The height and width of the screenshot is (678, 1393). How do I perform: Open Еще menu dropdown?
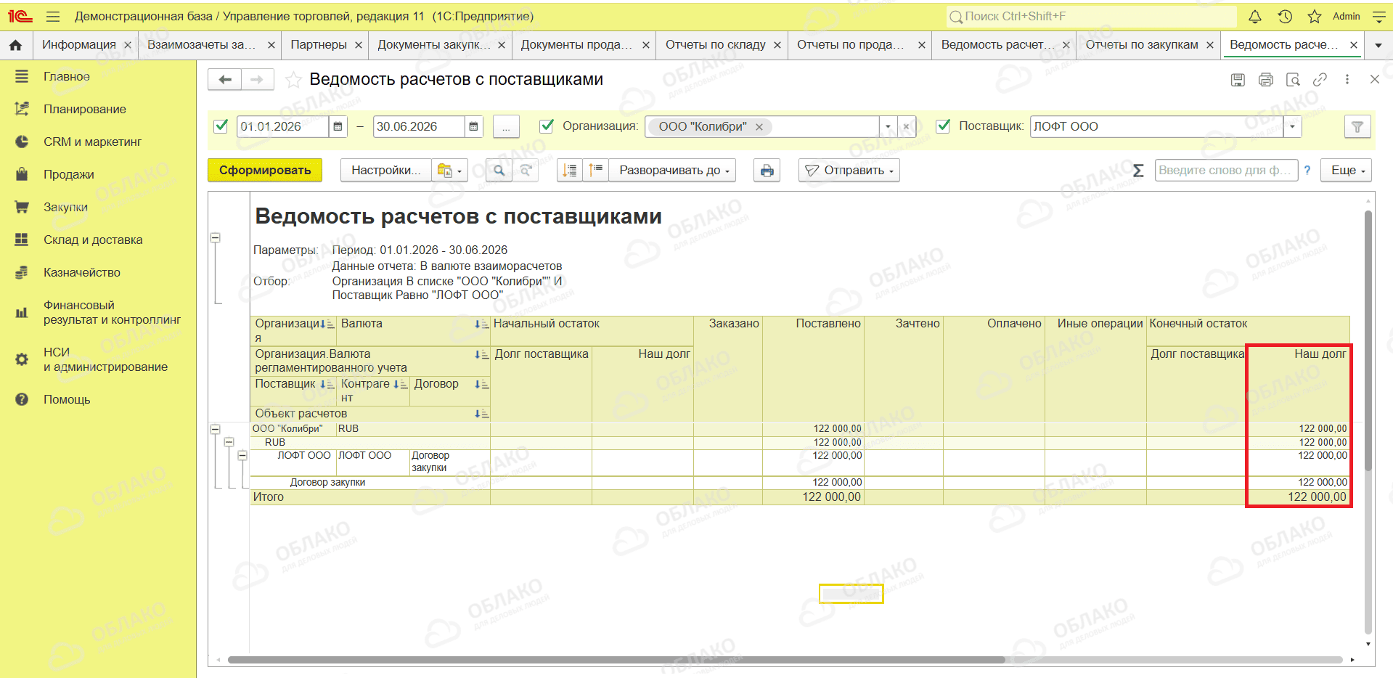pos(1347,171)
